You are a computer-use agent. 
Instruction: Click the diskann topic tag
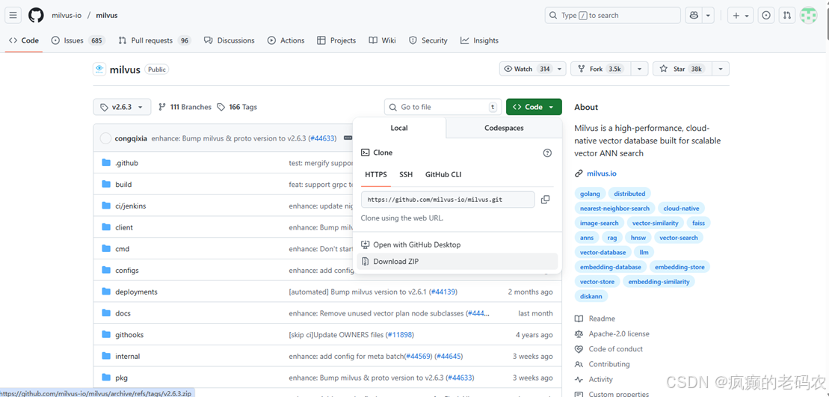(591, 297)
